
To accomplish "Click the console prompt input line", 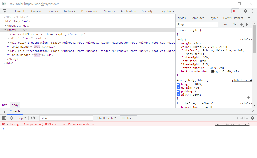I will [x=128, y=129].
